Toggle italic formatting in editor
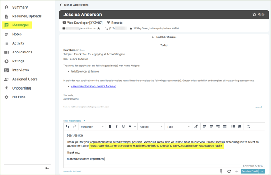271x175 pixels. click(116, 127)
